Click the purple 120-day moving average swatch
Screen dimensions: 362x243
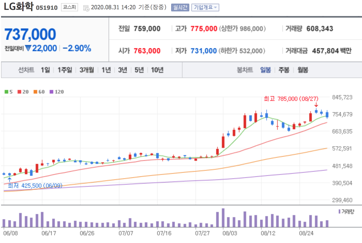51,92
